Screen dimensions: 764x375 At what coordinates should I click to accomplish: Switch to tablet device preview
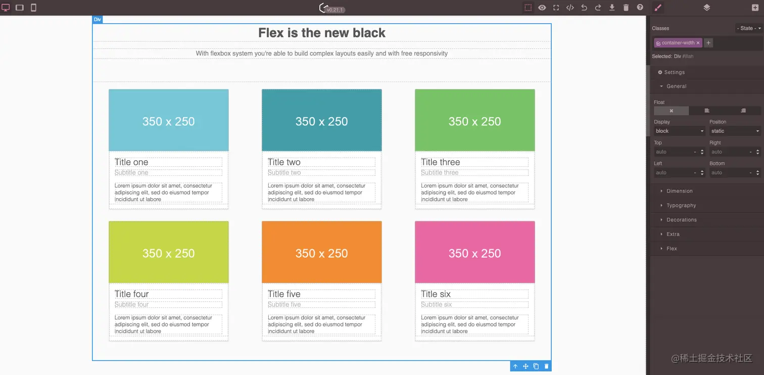click(x=20, y=8)
